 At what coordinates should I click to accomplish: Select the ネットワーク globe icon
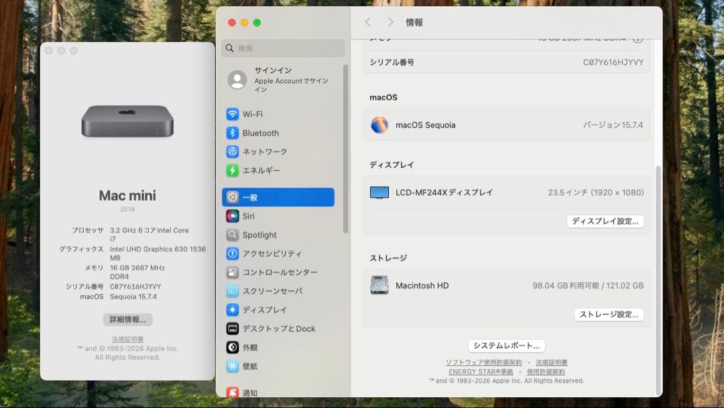(232, 152)
